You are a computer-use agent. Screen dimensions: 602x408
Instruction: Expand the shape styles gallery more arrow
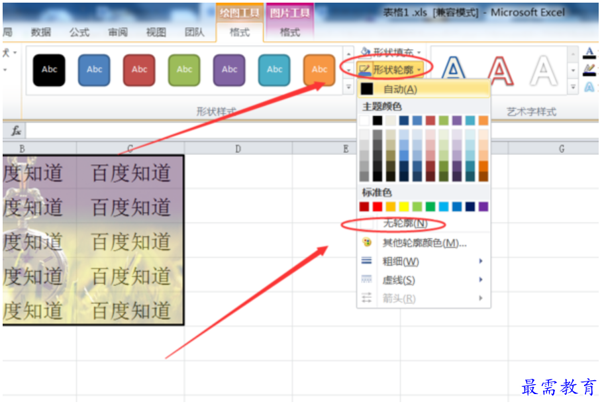click(348, 87)
